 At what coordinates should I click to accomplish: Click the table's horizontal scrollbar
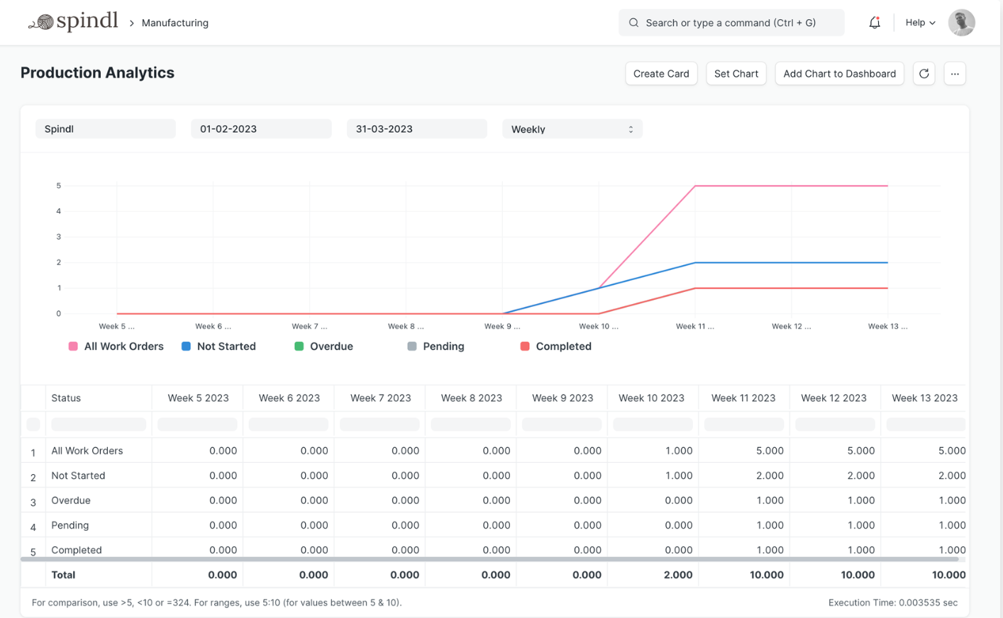489,559
